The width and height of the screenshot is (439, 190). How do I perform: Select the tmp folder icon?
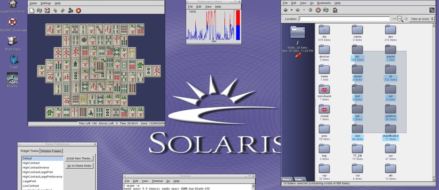coord(324,149)
